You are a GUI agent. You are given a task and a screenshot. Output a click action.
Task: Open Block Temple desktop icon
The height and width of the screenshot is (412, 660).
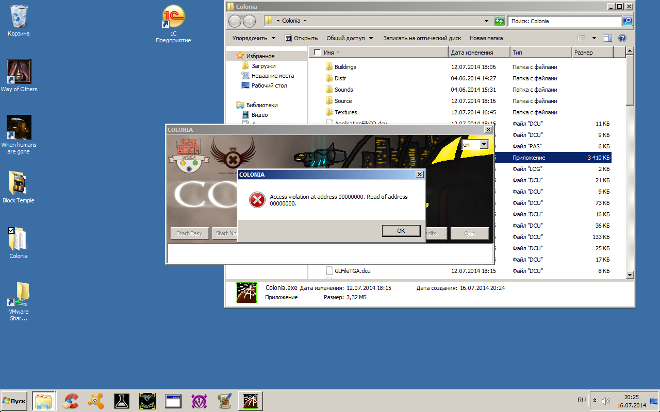[19, 187]
